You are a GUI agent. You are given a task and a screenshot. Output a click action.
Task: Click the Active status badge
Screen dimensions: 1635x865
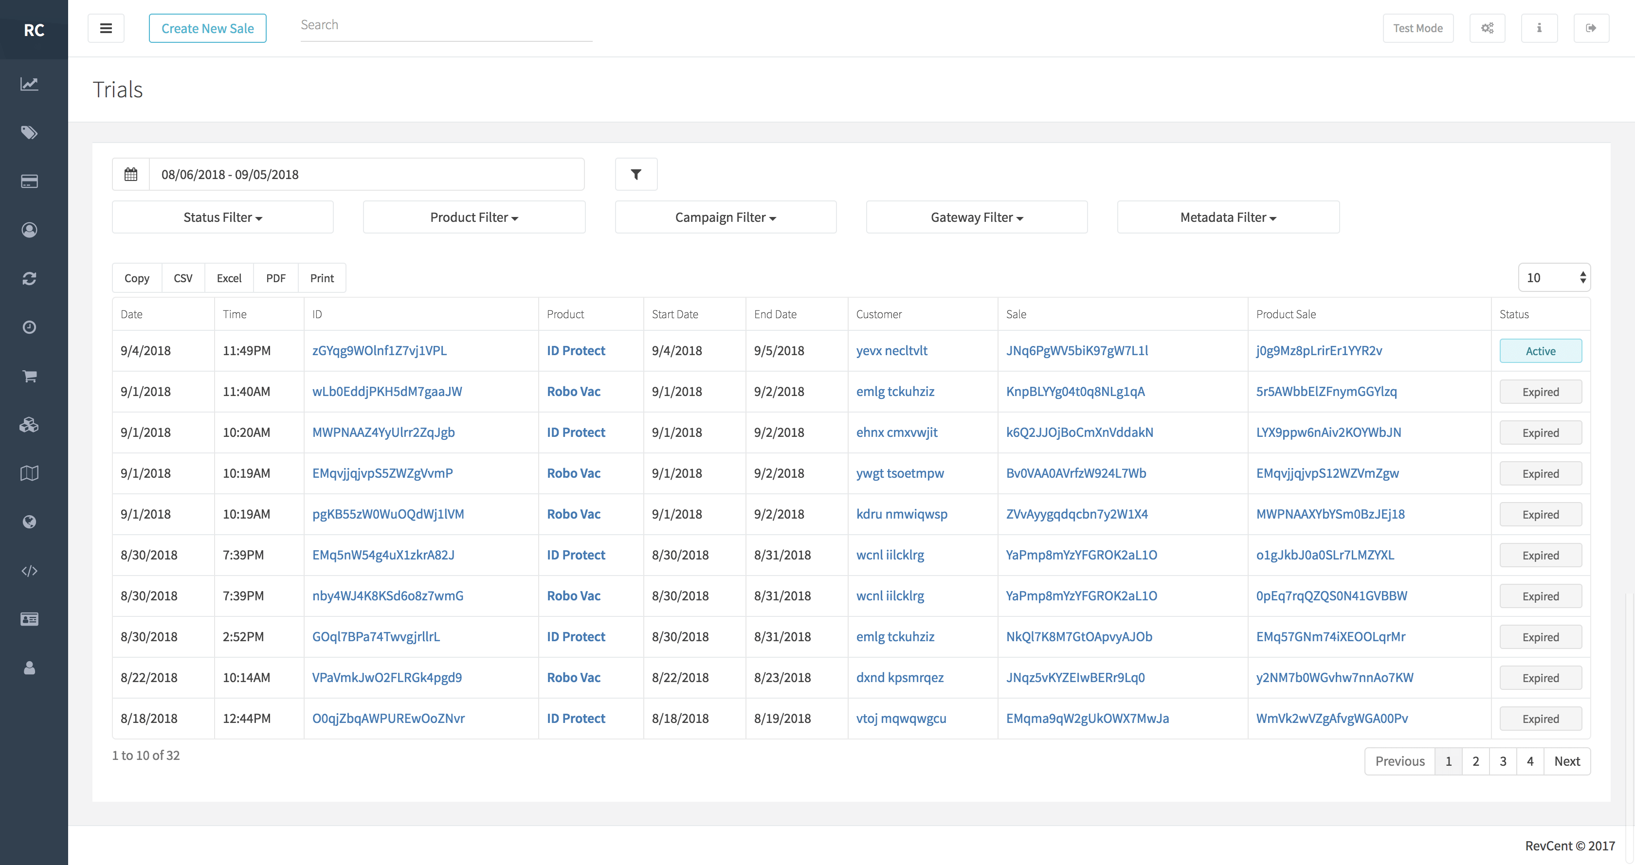(1540, 351)
